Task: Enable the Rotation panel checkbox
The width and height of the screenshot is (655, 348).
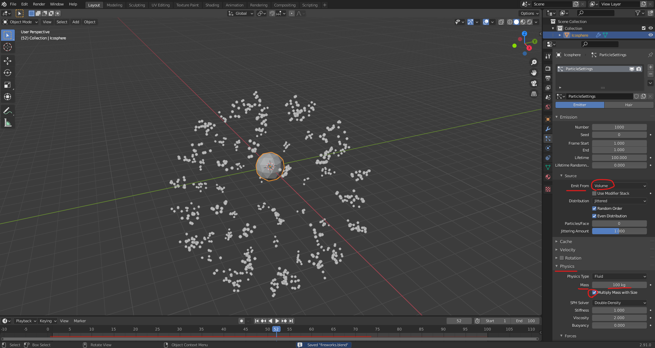Action: 562,258
